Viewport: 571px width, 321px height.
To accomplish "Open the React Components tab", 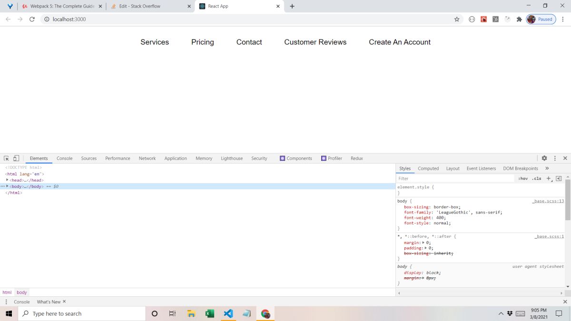I will click(x=296, y=158).
